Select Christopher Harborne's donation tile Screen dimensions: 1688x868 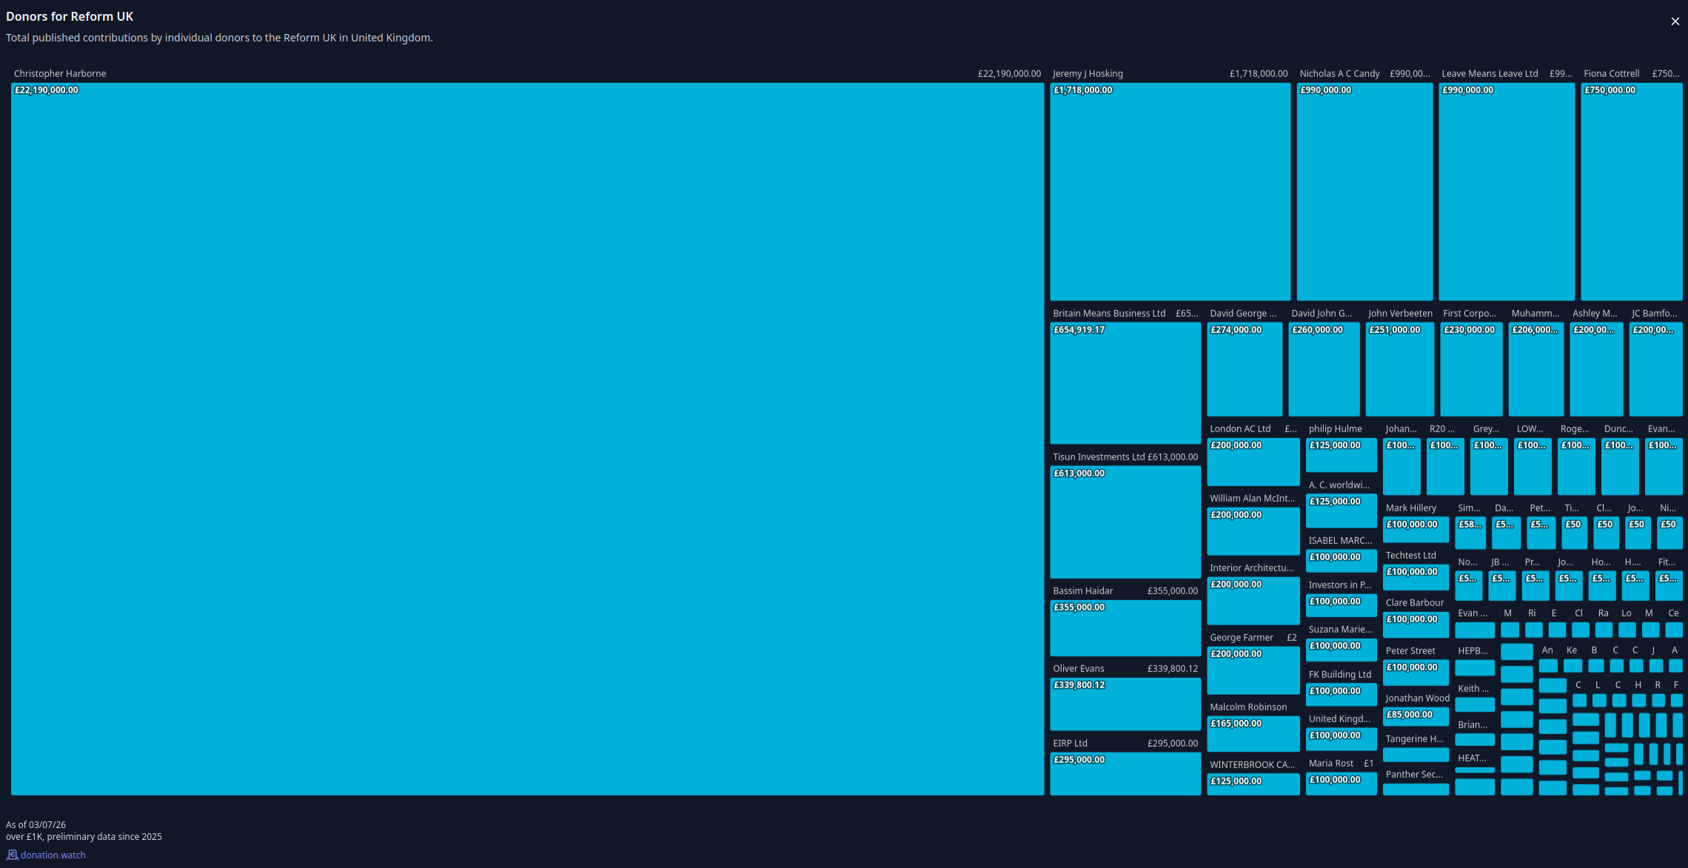click(527, 439)
